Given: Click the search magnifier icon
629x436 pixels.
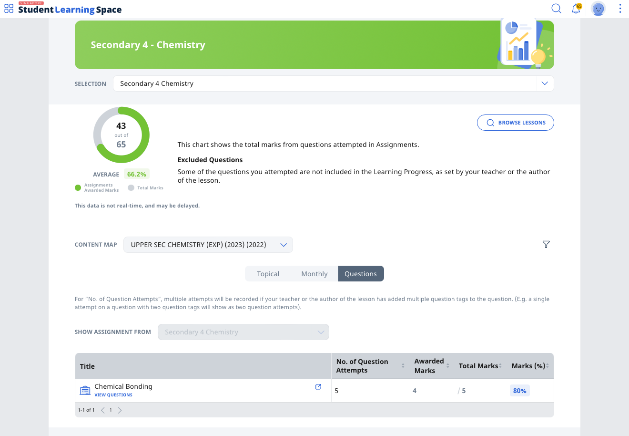Looking at the screenshot, I should coord(556,8).
